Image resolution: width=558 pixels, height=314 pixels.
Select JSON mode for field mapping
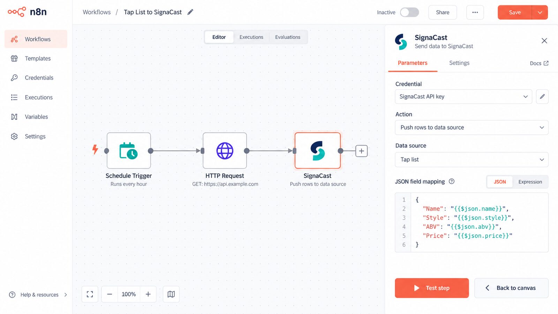(x=500, y=182)
